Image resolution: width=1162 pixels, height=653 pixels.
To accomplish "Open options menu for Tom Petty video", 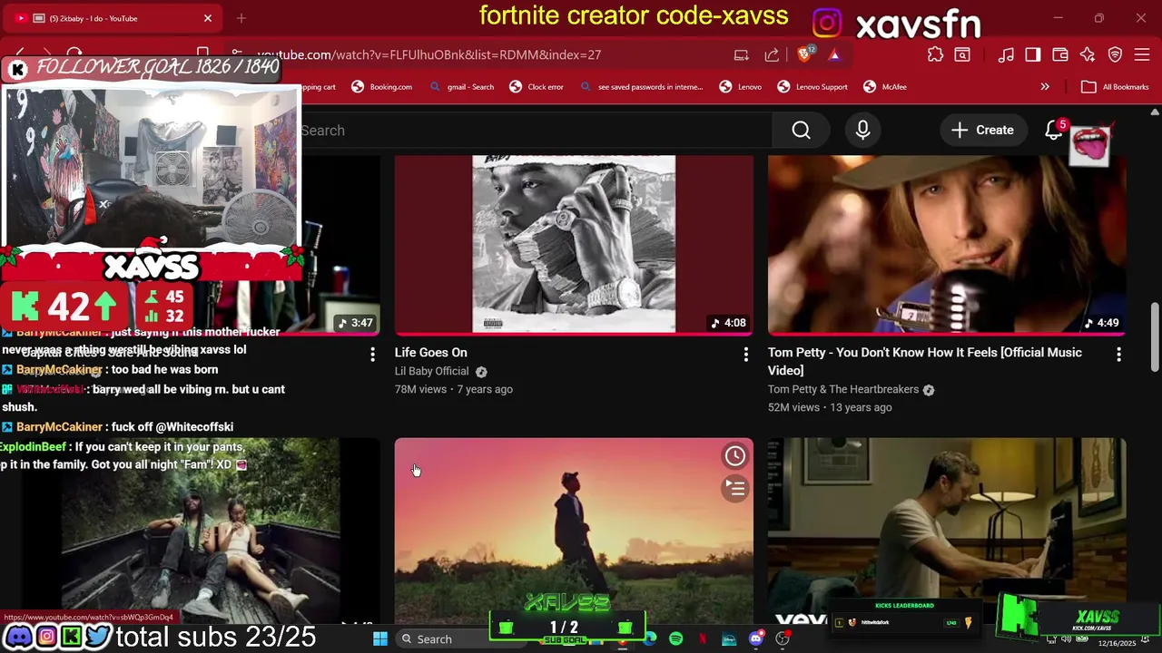I will click(1118, 354).
